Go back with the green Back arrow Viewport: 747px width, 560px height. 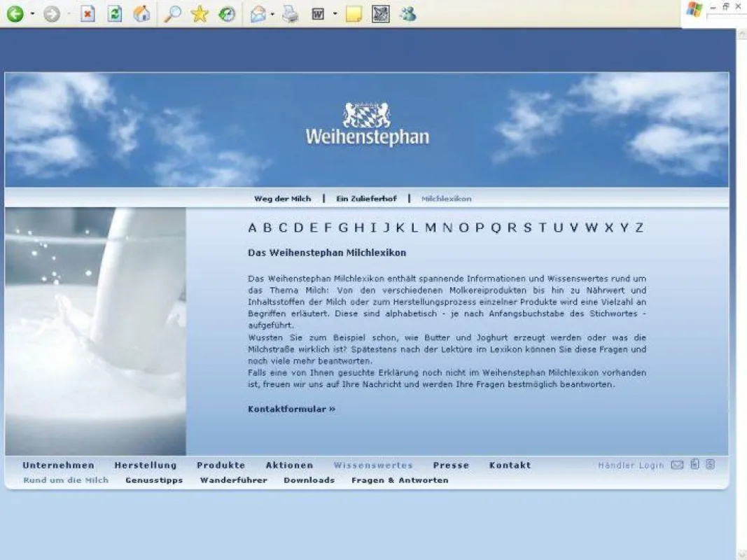pos(15,14)
